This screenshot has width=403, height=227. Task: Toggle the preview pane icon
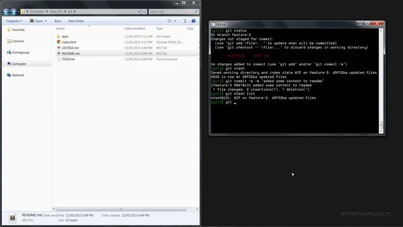coord(184,21)
